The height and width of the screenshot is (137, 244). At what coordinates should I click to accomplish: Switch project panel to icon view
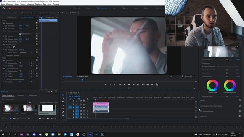pyautogui.click(x=10, y=118)
